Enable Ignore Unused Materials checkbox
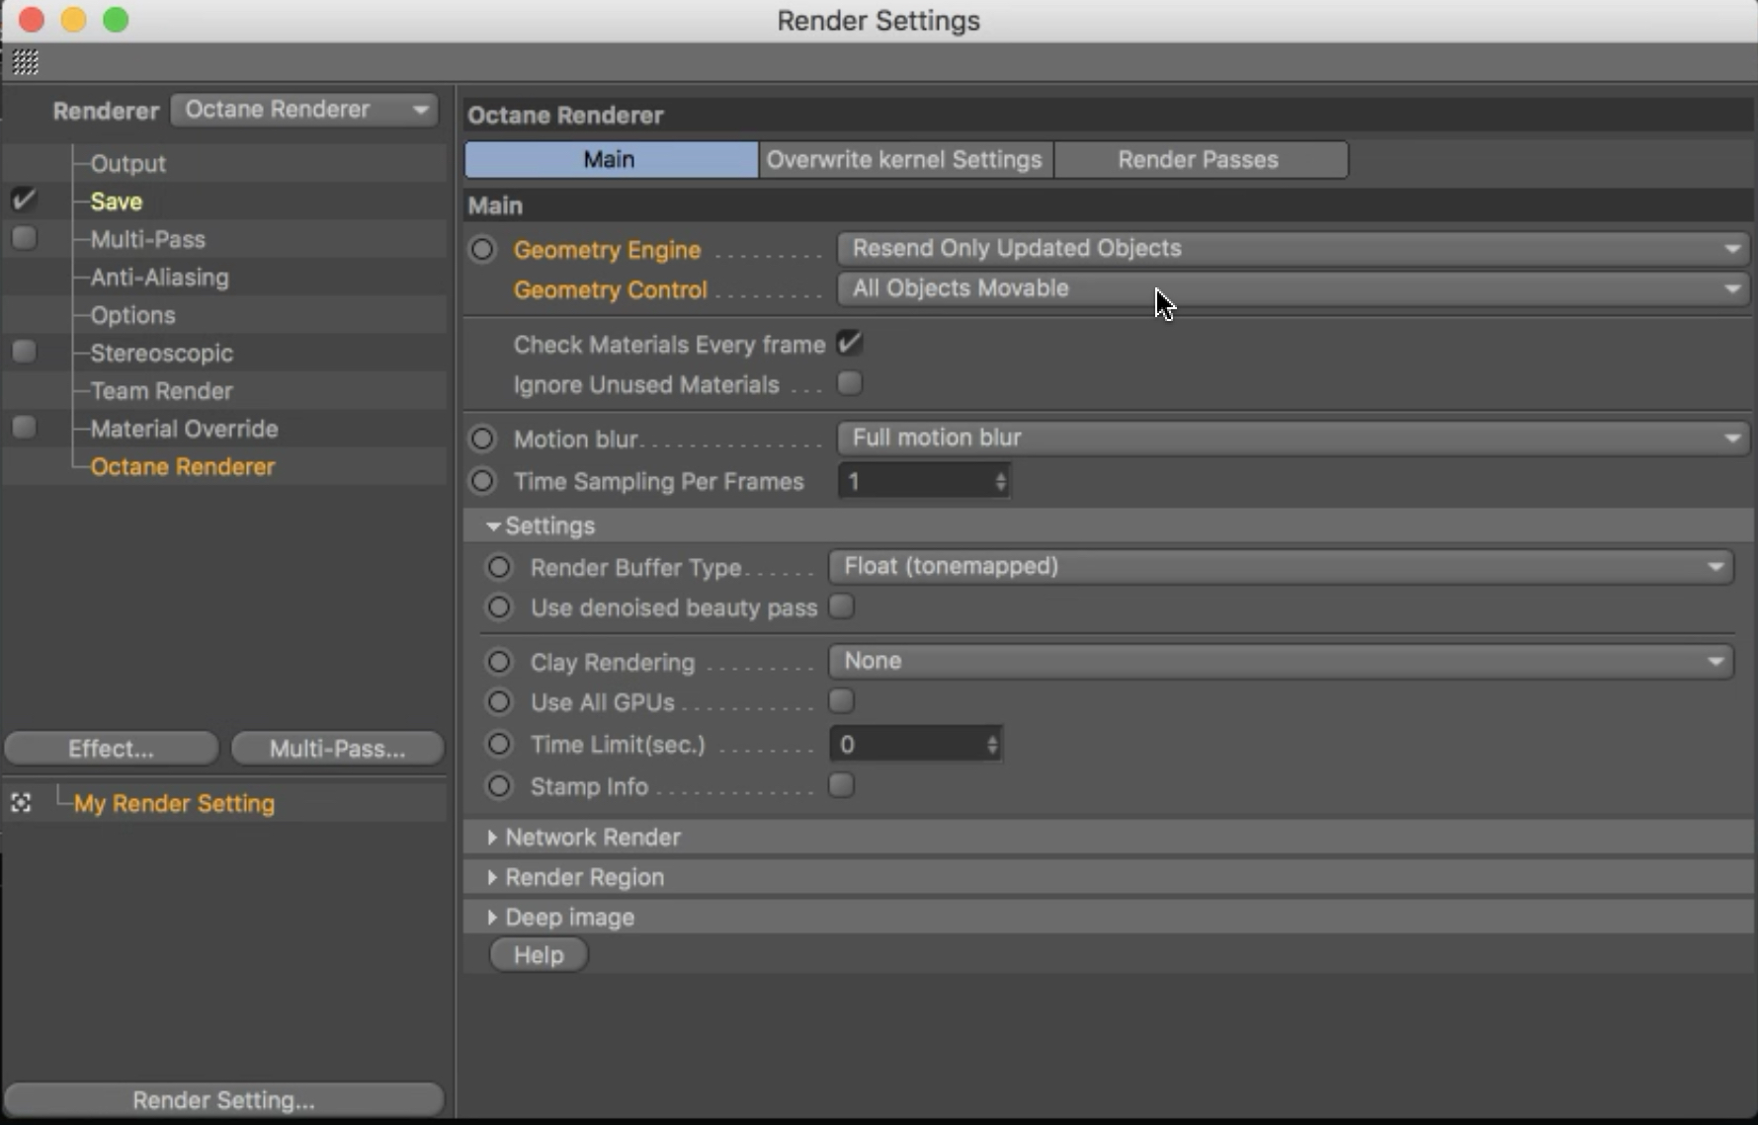1758x1125 pixels. click(x=849, y=383)
